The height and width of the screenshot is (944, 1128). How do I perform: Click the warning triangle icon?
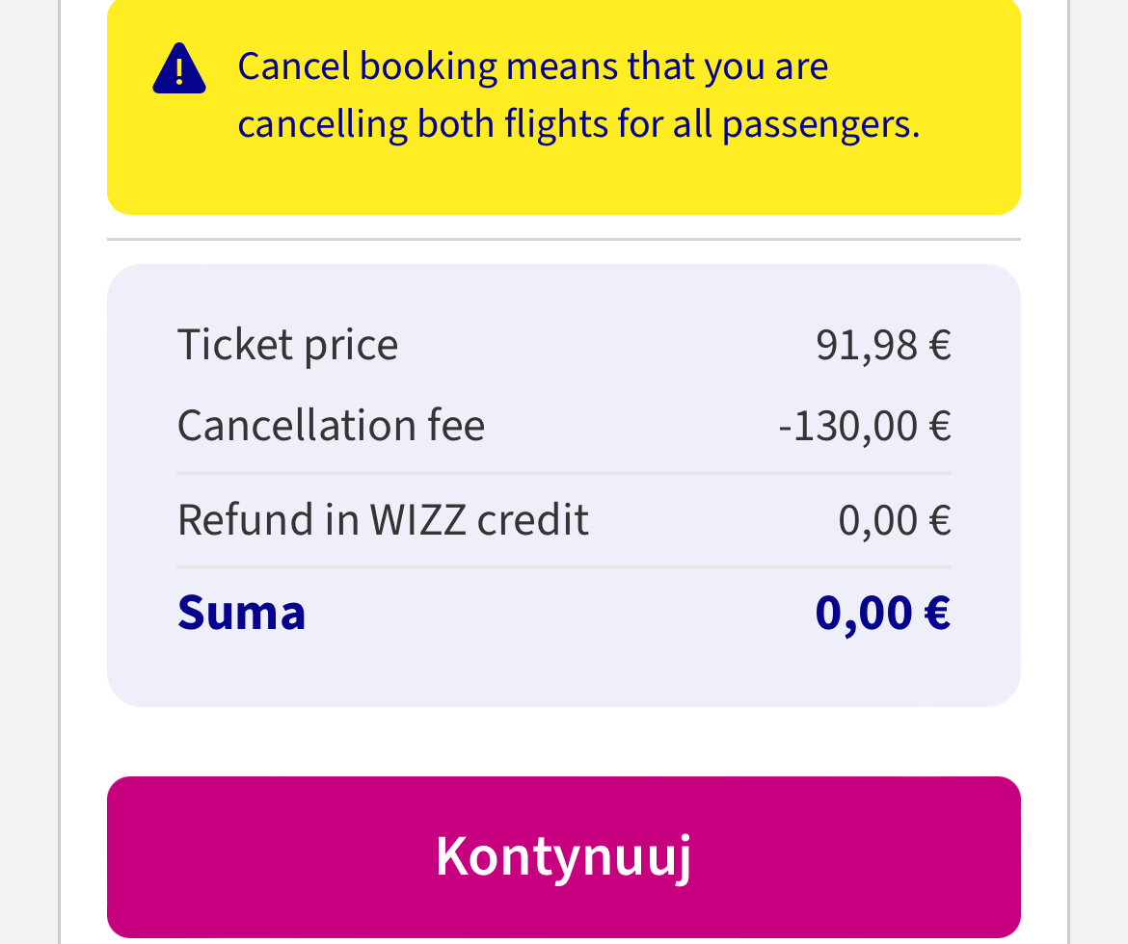179,69
